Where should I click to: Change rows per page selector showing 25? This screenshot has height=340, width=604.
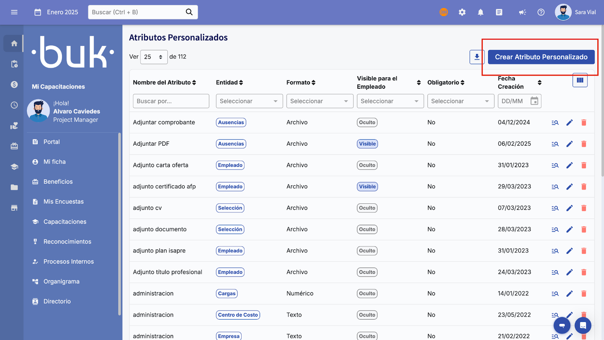(x=154, y=57)
